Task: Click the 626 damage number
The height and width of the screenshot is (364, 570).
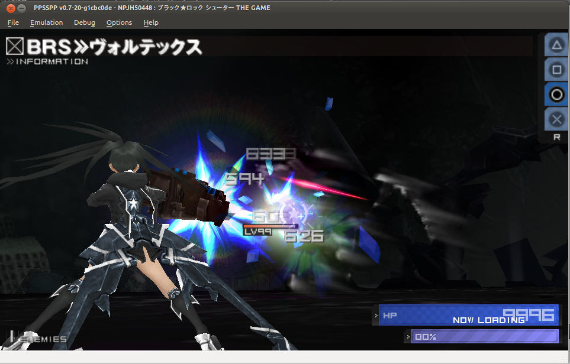Action: 304,236
